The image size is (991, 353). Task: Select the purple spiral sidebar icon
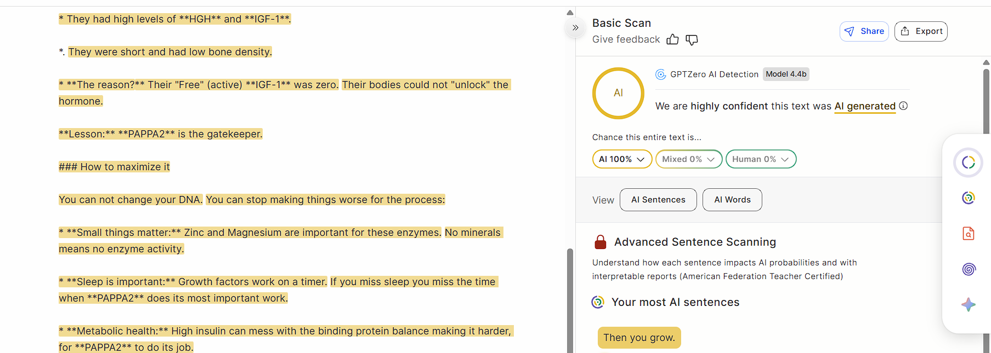pyautogui.click(x=969, y=269)
